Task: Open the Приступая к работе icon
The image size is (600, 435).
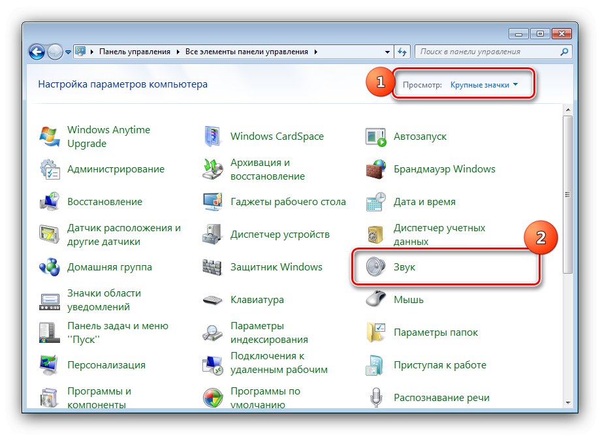Action: click(375, 365)
